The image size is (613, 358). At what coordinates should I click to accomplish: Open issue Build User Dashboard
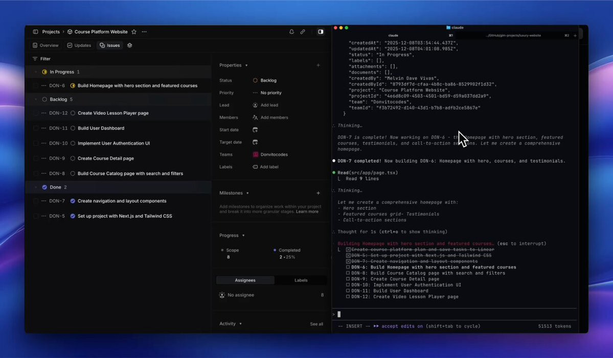[x=101, y=128]
